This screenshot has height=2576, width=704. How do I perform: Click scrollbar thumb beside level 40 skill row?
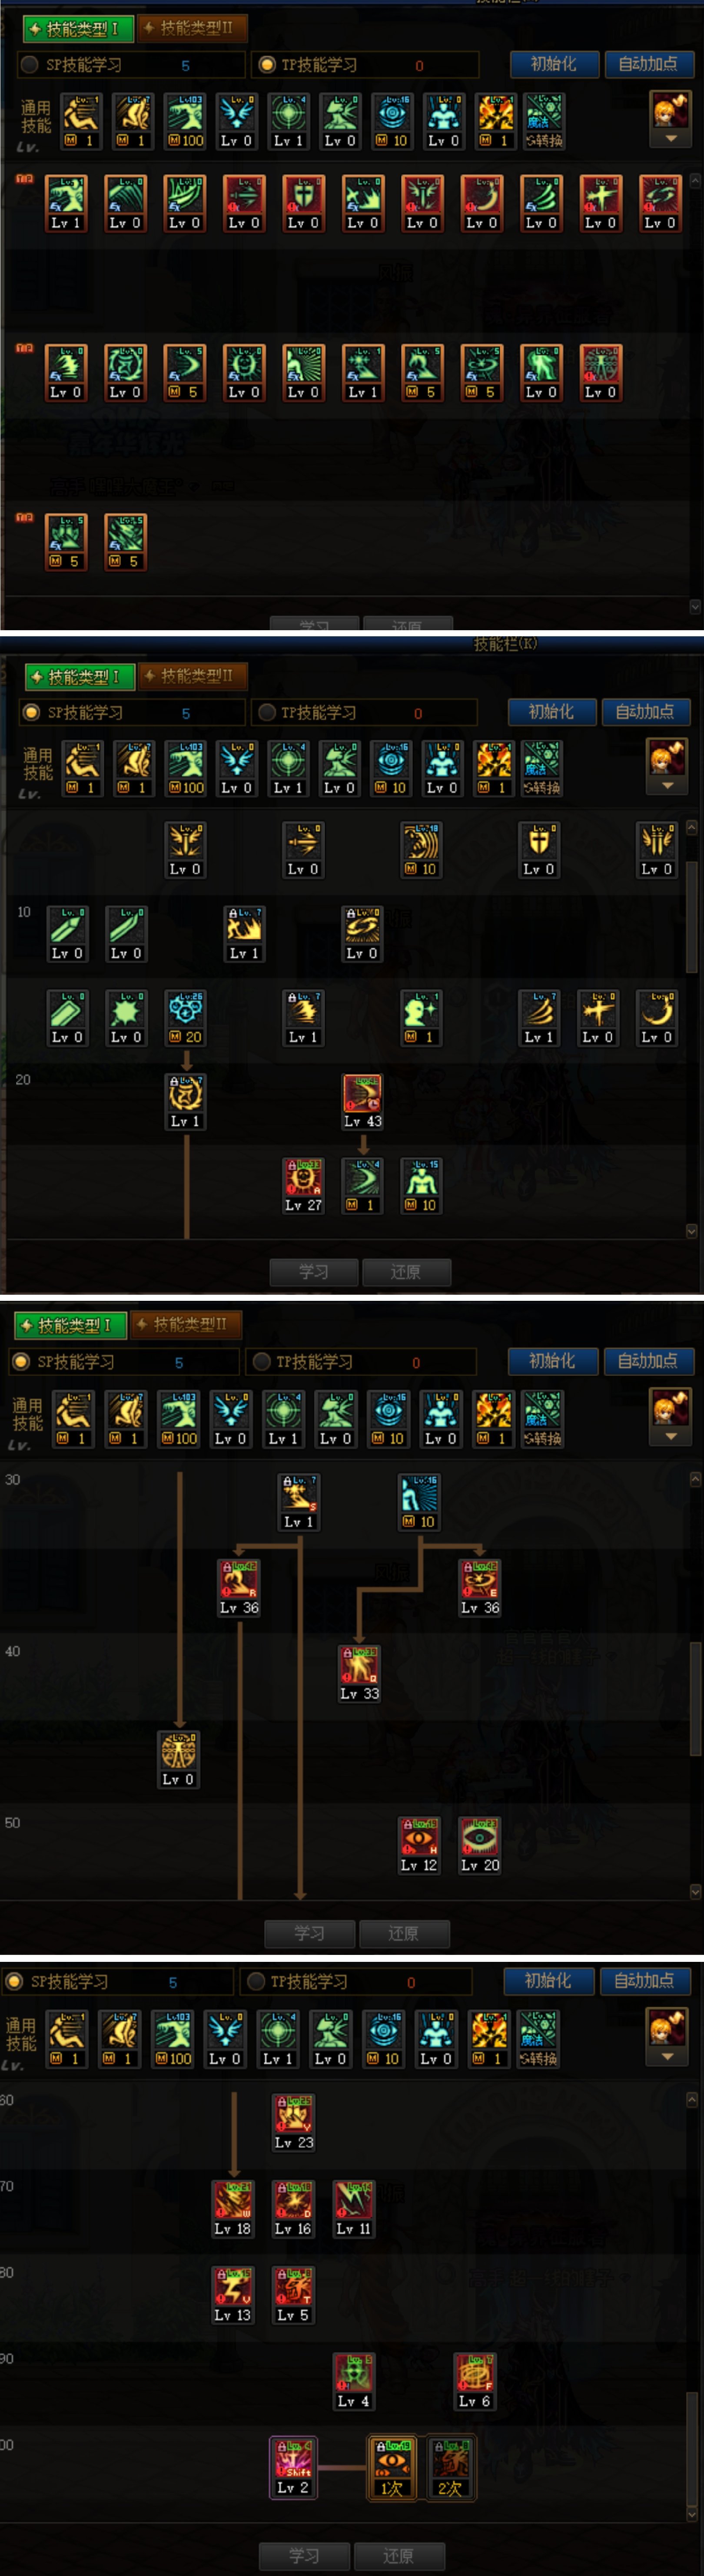[x=695, y=1699]
